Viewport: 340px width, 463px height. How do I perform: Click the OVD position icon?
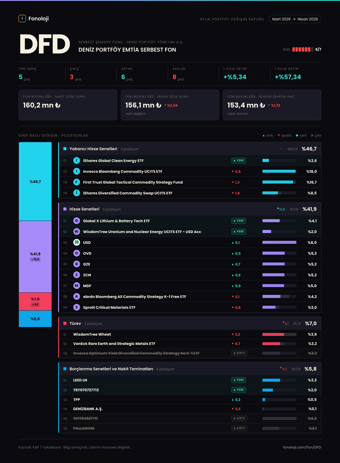(x=77, y=253)
